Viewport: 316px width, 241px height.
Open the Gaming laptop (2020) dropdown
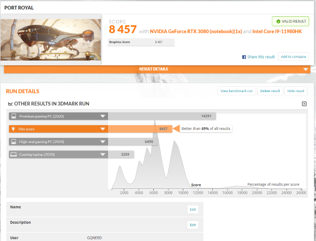pyautogui.click(x=58, y=154)
